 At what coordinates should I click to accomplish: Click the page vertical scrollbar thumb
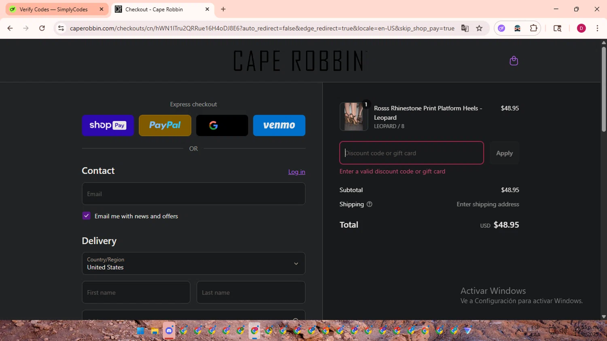click(603, 89)
